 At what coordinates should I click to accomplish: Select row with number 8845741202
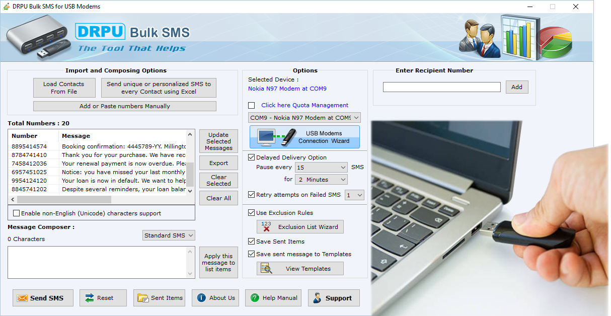point(98,189)
